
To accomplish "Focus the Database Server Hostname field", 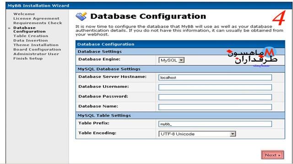I will click(x=215, y=77).
